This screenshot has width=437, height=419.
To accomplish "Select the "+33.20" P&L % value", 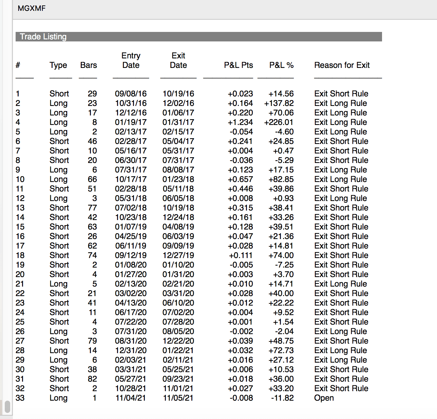I will click(281, 388).
